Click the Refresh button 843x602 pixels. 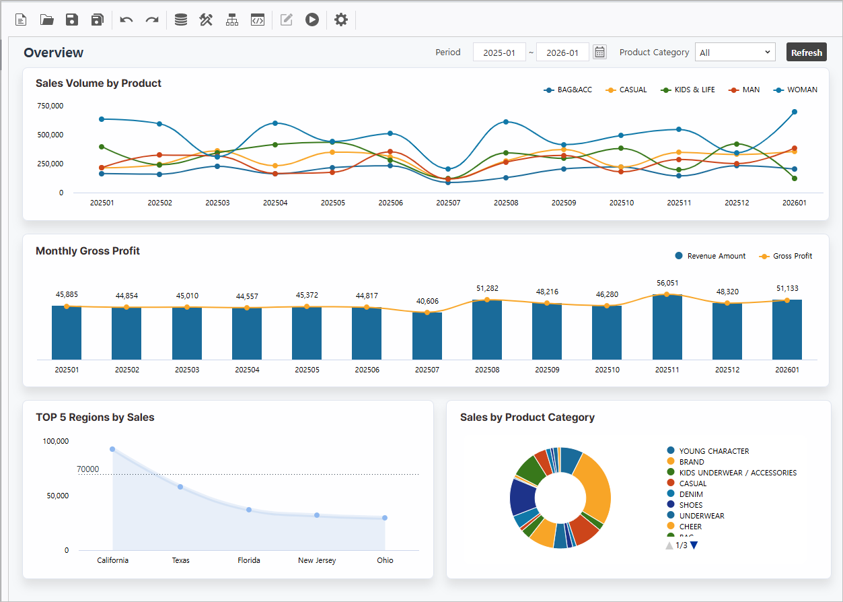(x=806, y=53)
